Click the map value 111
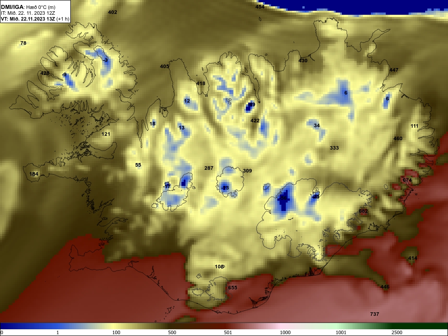Screen dimensions: 448x336 (x=414, y=126)
